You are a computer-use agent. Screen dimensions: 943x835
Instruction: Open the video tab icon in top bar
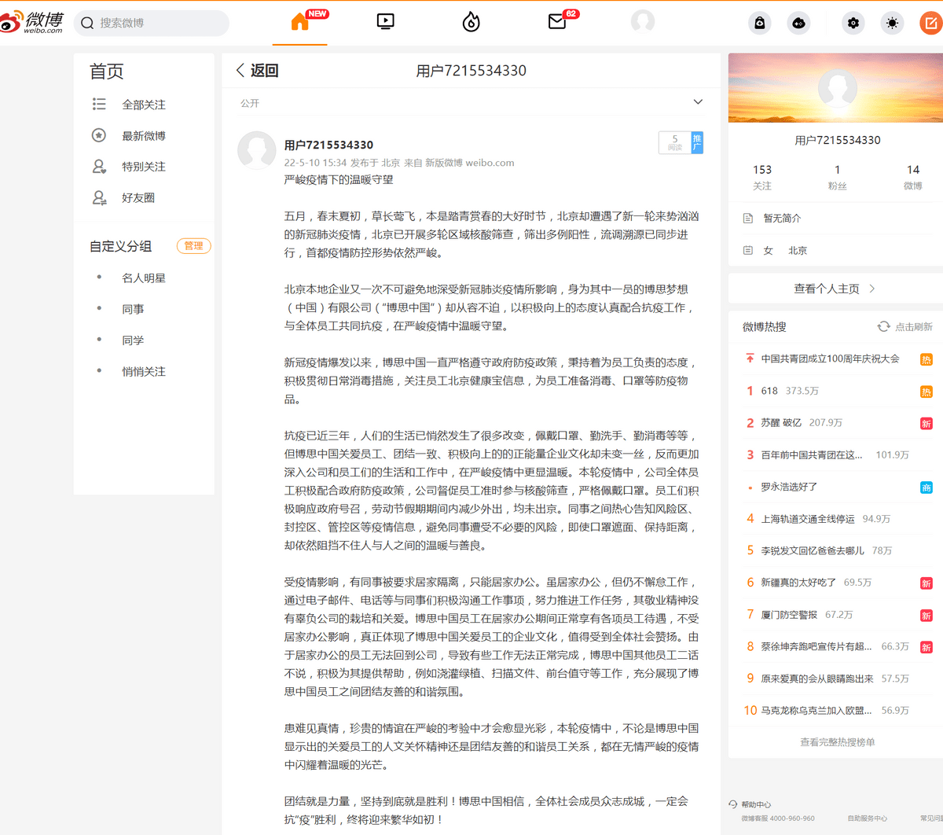pos(385,22)
